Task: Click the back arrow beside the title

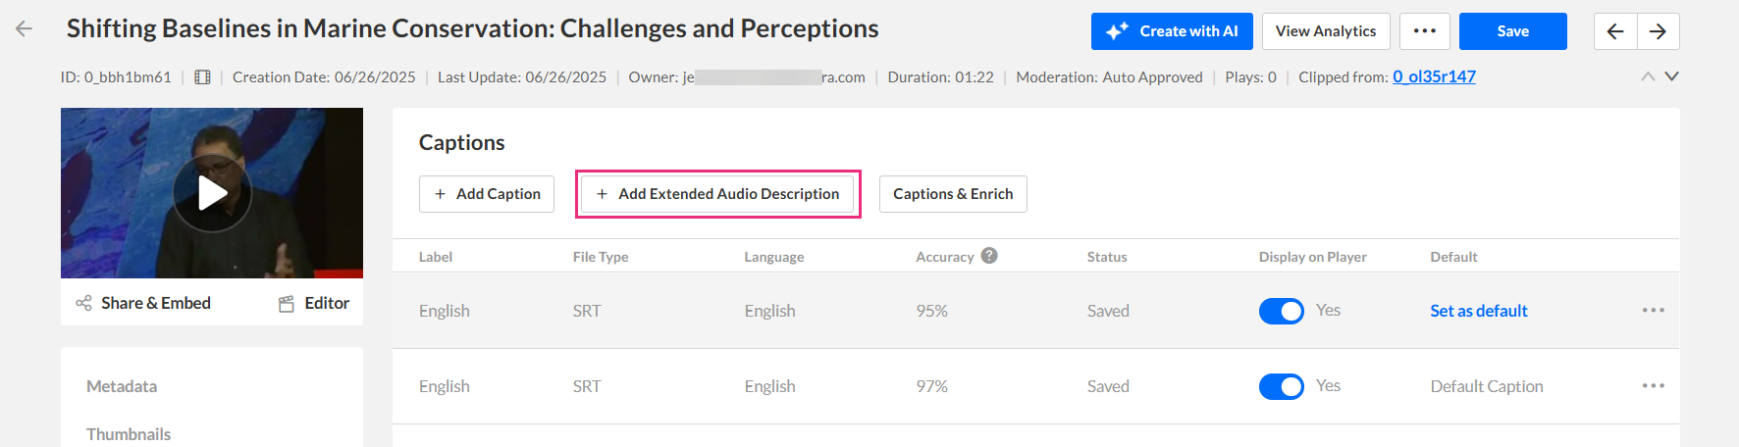Action: tap(25, 28)
